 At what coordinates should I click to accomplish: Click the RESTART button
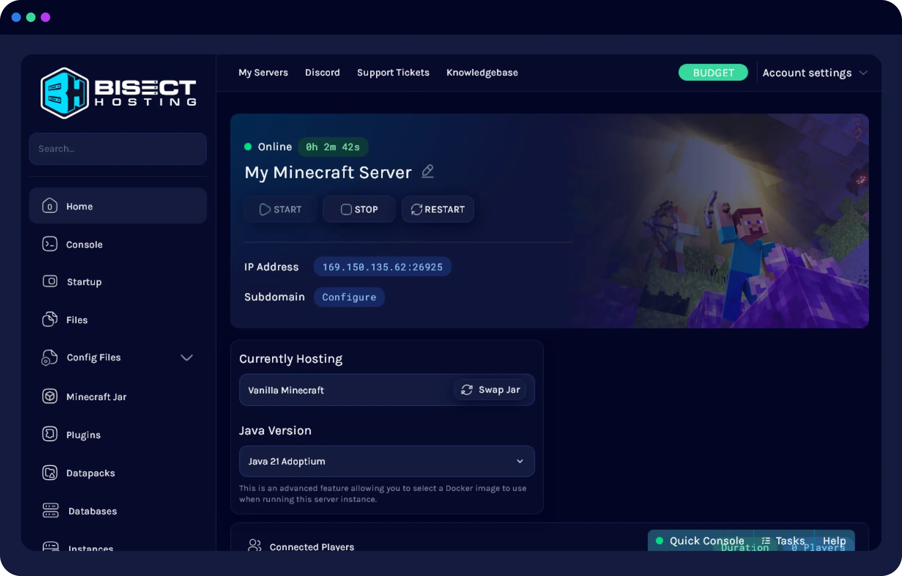(x=438, y=209)
